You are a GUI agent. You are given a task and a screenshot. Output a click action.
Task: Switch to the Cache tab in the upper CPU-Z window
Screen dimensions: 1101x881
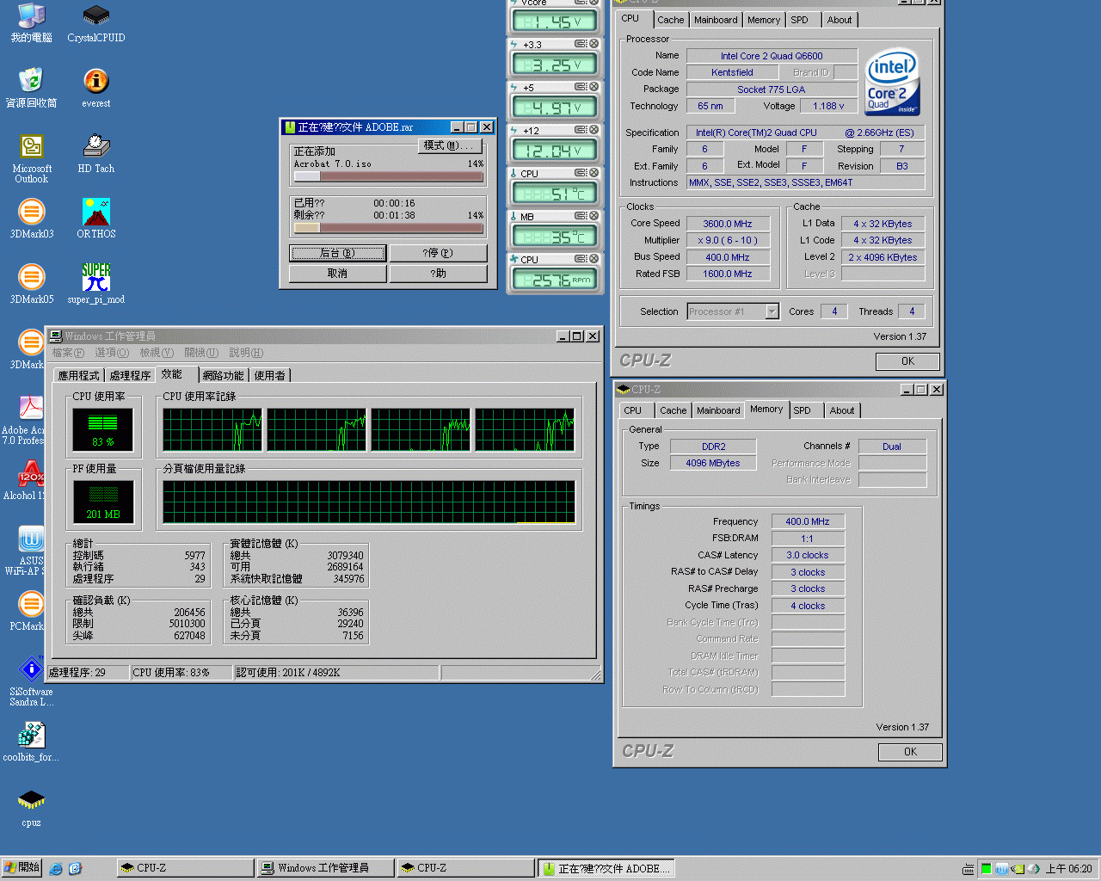point(670,20)
